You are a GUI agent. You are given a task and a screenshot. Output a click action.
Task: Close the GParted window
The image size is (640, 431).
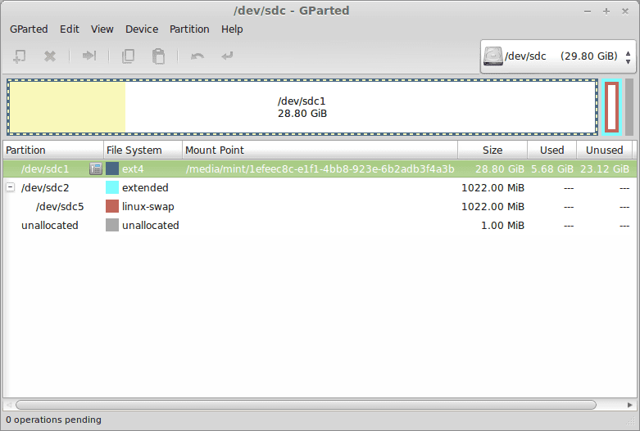625,11
